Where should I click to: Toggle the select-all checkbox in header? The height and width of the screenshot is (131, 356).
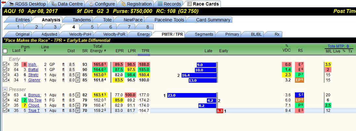tap(5, 51)
